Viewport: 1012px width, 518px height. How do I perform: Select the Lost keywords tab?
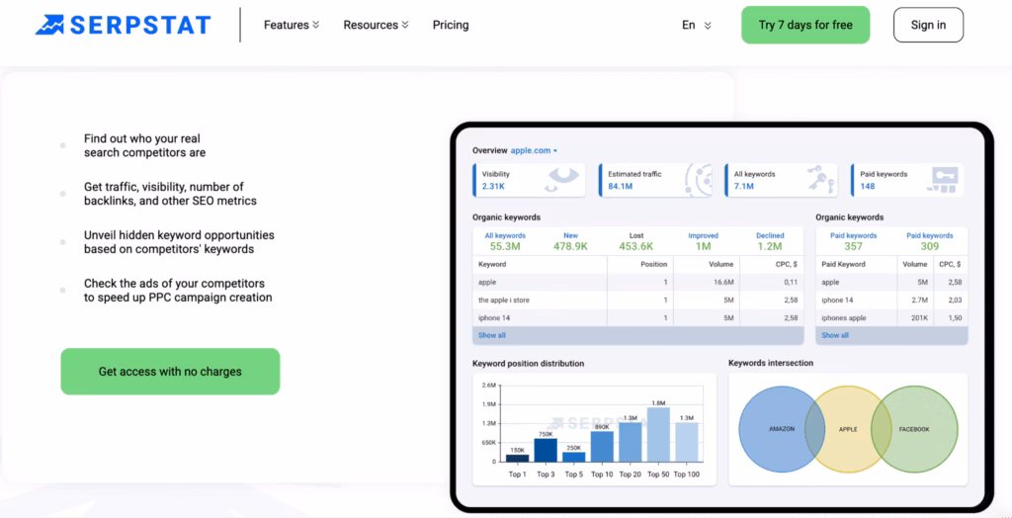coord(635,241)
